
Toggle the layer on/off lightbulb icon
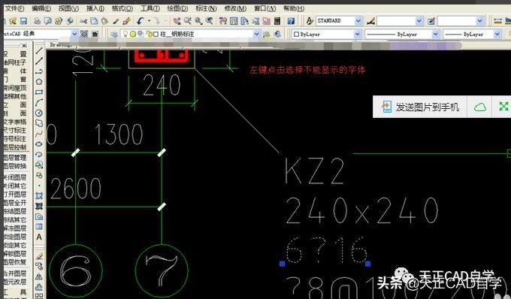[125, 34]
